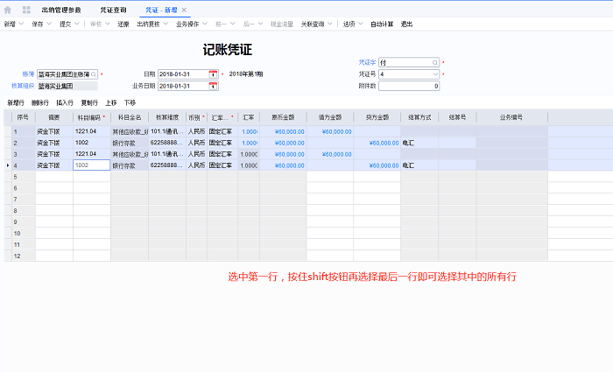Image resolution: width=613 pixels, height=372 pixels.
Task: Click the 科目编码 cell in row 4
Action: pos(91,165)
